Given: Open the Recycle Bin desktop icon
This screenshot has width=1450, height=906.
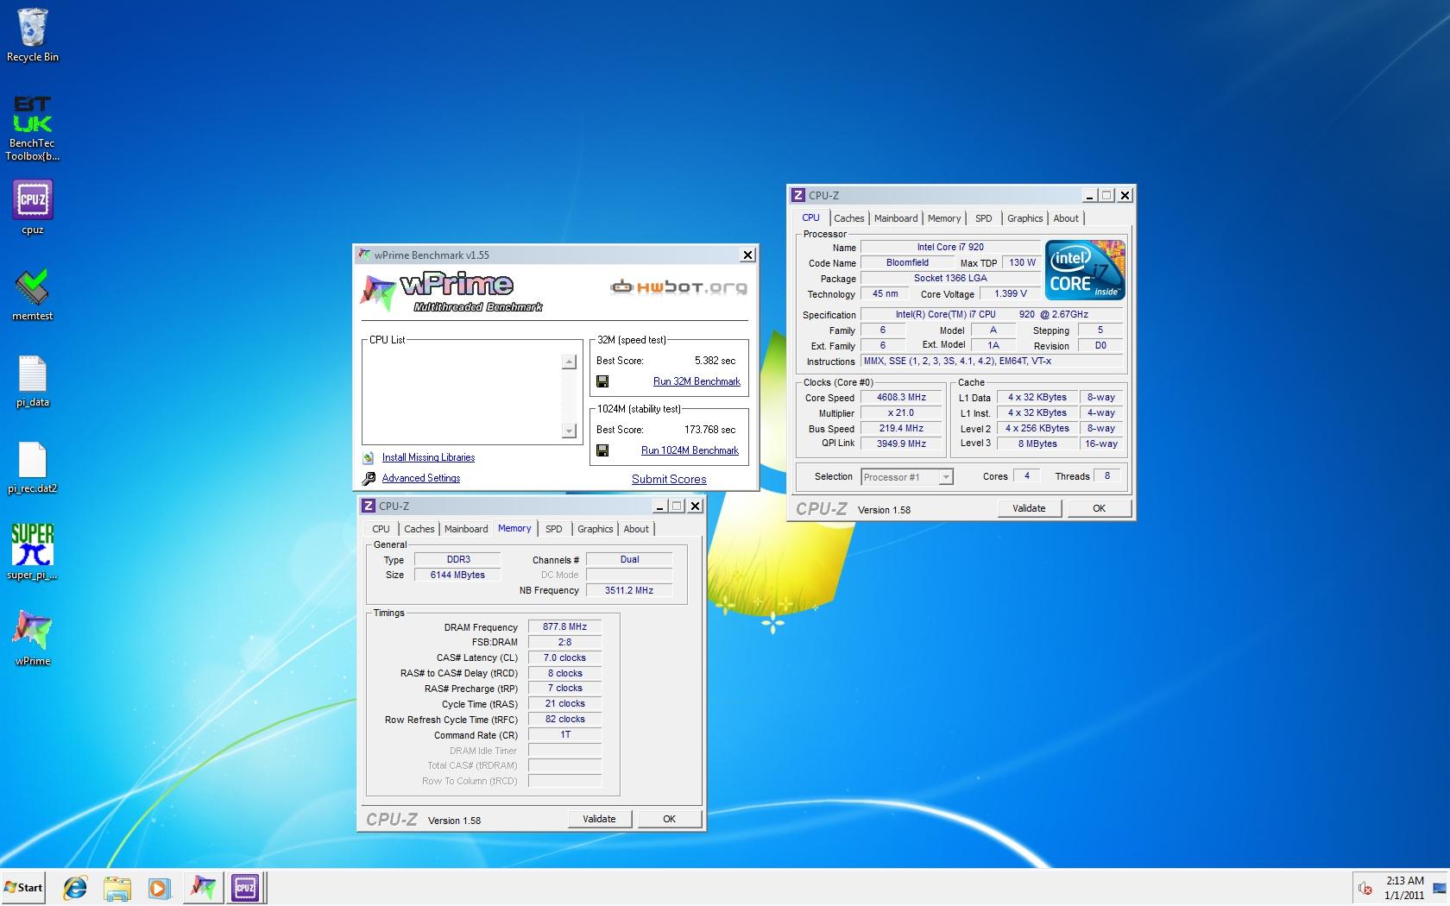Looking at the screenshot, I should coord(33,35).
